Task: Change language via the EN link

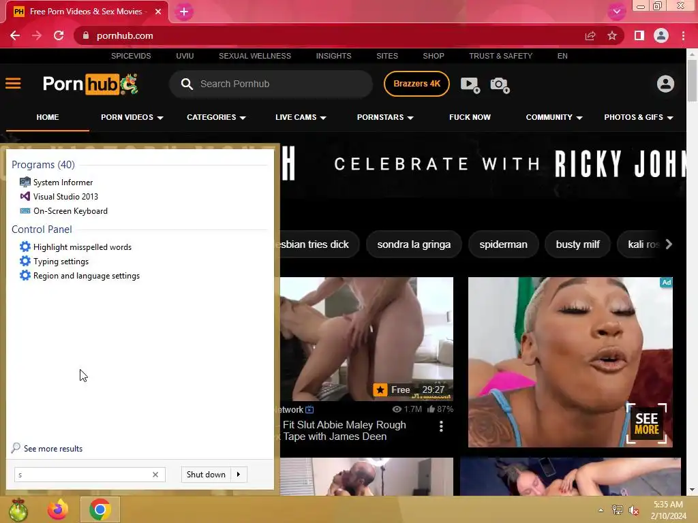Action: pyautogui.click(x=562, y=56)
